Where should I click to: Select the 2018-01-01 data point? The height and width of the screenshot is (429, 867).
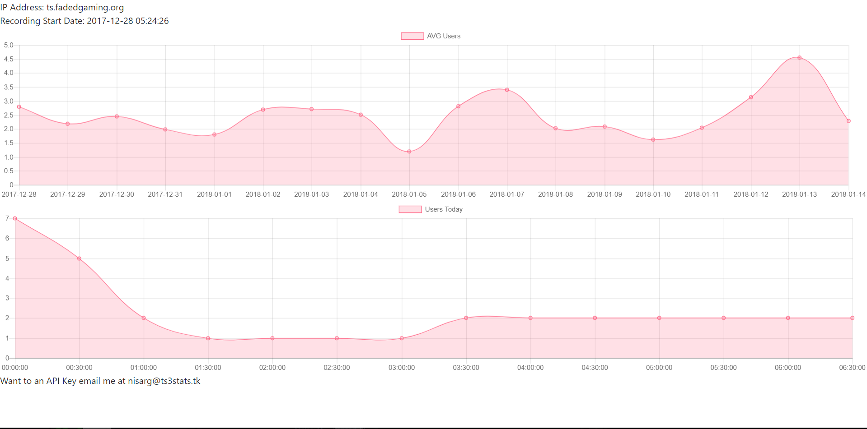click(x=214, y=134)
